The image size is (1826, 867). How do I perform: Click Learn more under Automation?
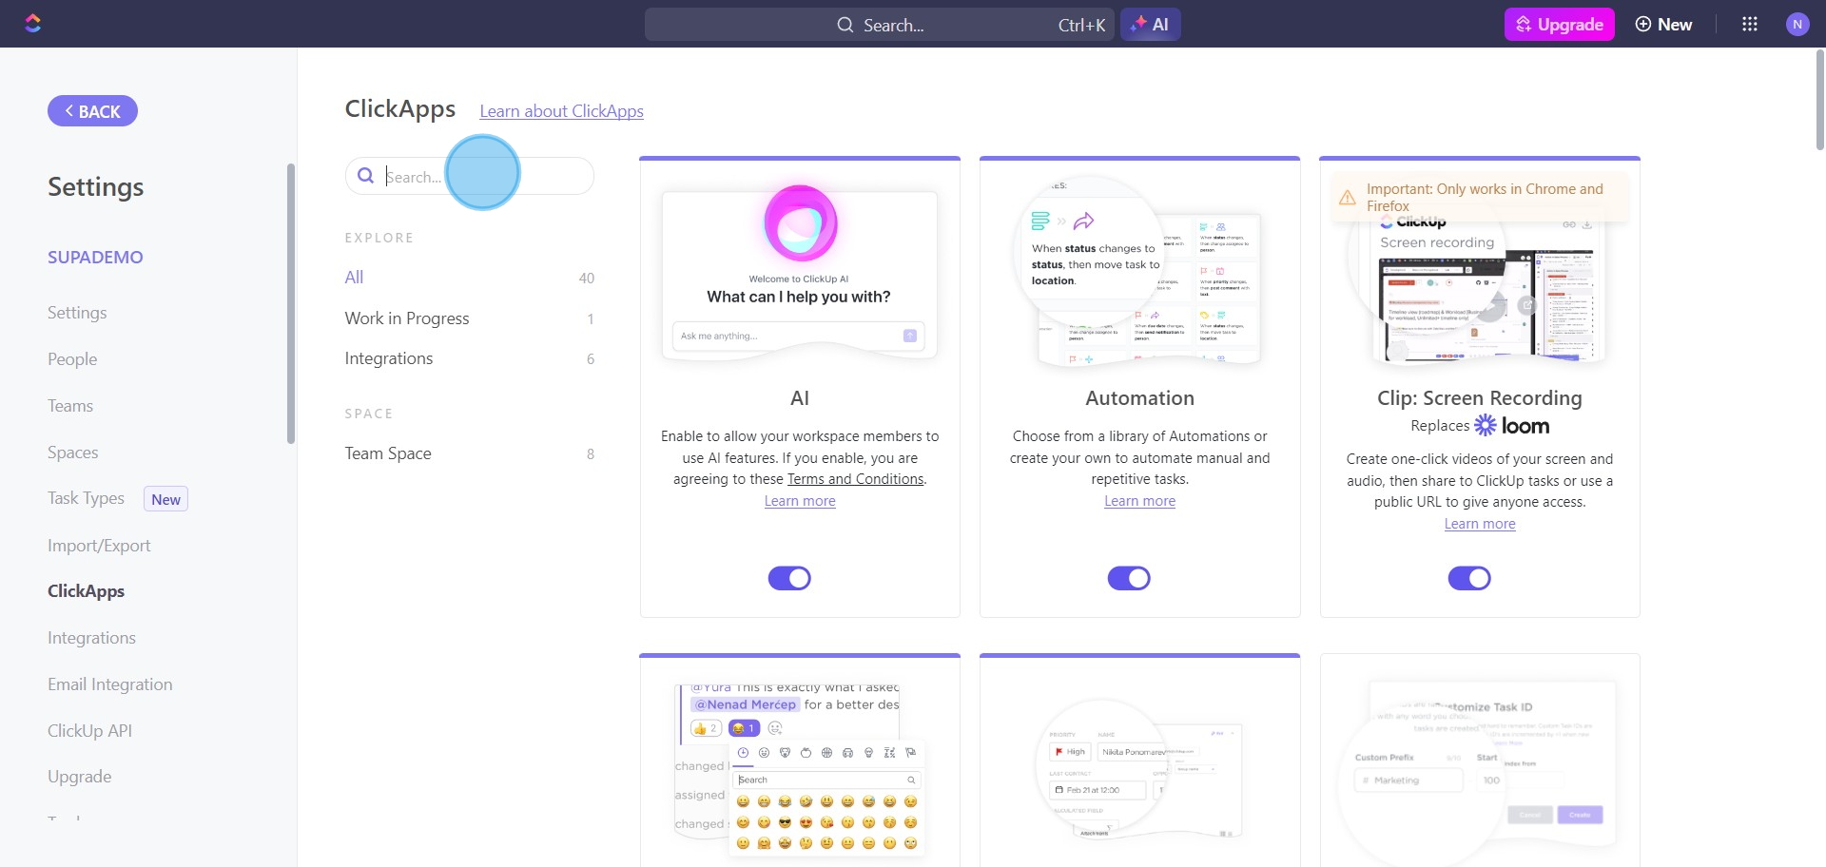pyautogui.click(x=1139, y=501)
